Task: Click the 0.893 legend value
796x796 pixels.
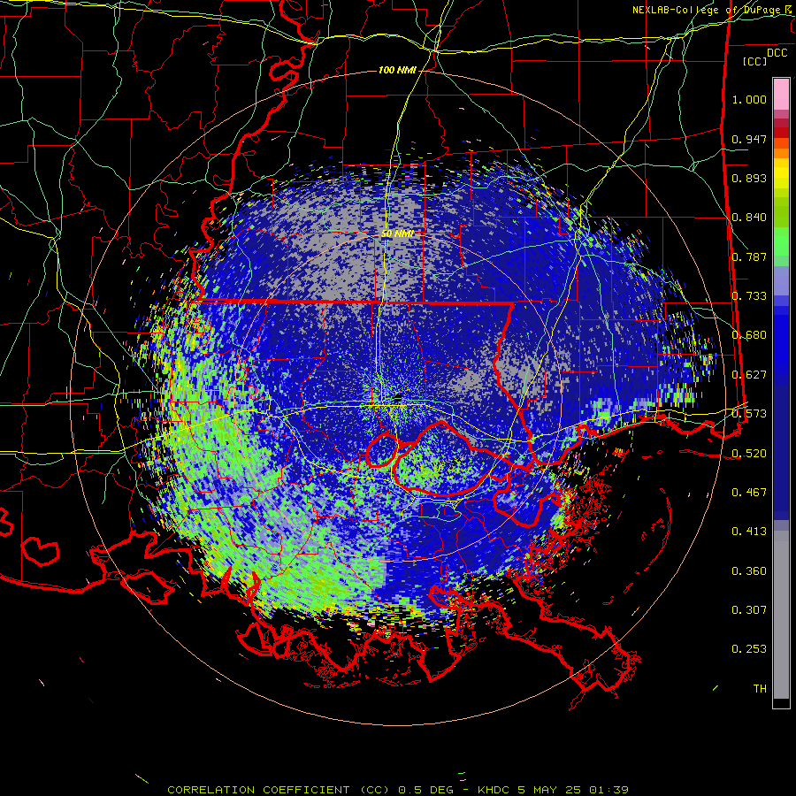Action: tap(749, 178)
